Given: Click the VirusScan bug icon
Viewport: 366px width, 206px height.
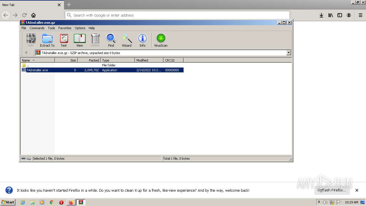Looking at the screenshot, I should [161, 40].
